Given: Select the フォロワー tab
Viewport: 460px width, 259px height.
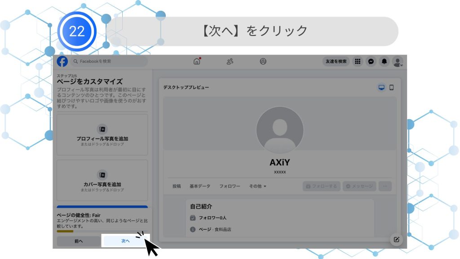Looking at the screenshot, I should tap(230, 186).
